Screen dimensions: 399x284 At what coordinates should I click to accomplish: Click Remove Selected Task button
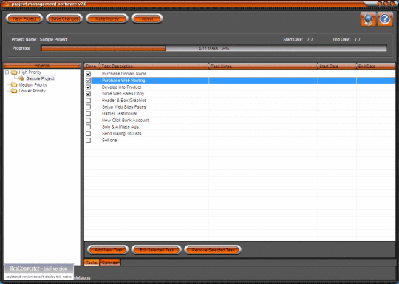213,250
